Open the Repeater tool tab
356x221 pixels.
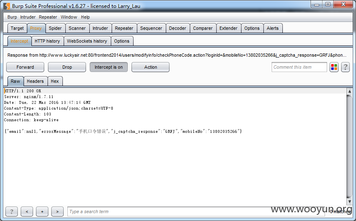(x=124, y=28)
